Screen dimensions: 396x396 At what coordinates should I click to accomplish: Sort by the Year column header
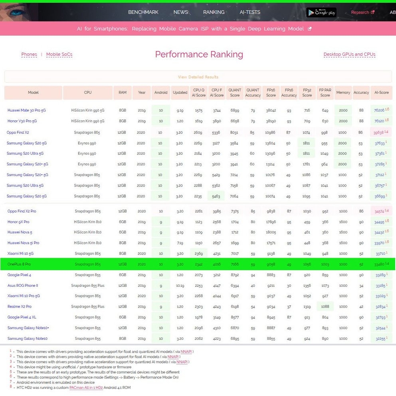click(142, 93)
